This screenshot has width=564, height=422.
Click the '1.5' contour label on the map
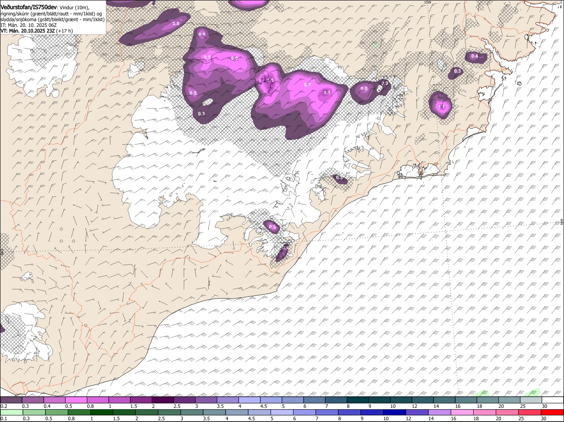coord(270,81)
